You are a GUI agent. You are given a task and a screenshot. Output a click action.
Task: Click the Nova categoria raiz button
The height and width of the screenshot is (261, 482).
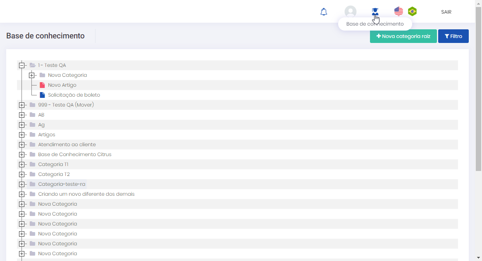pos(403,36)
